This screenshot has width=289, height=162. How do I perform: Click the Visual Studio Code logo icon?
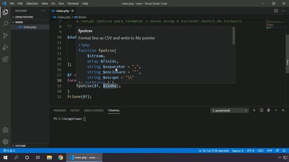coord(4,3)
